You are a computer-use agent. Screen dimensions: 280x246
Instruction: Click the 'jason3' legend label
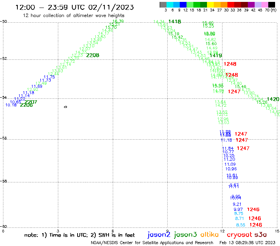[185, 235]
